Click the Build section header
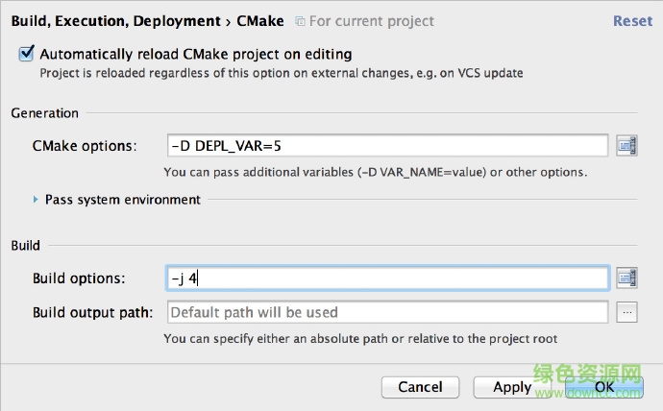Image resolution: width=663 pixels, height=411 pixels. (x=25, y=246)
